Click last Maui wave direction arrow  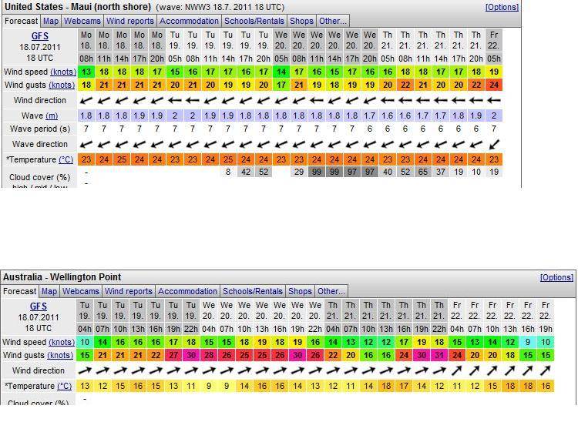[x=494, y=144]
